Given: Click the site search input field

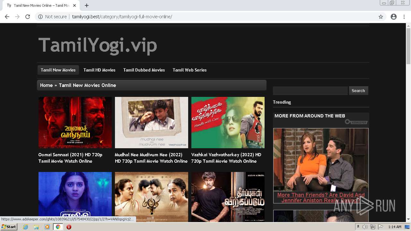Looking at the screenshot, I should [x=310, y=91].
